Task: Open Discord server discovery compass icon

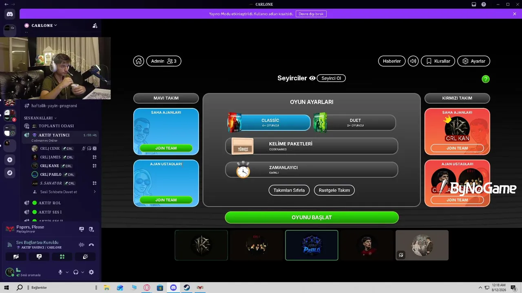Action: [x=10, y=173]
